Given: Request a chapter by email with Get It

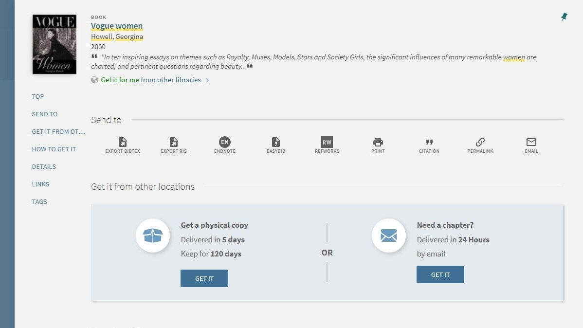Looking at the screenshot, I should click(x=440, y=274).
